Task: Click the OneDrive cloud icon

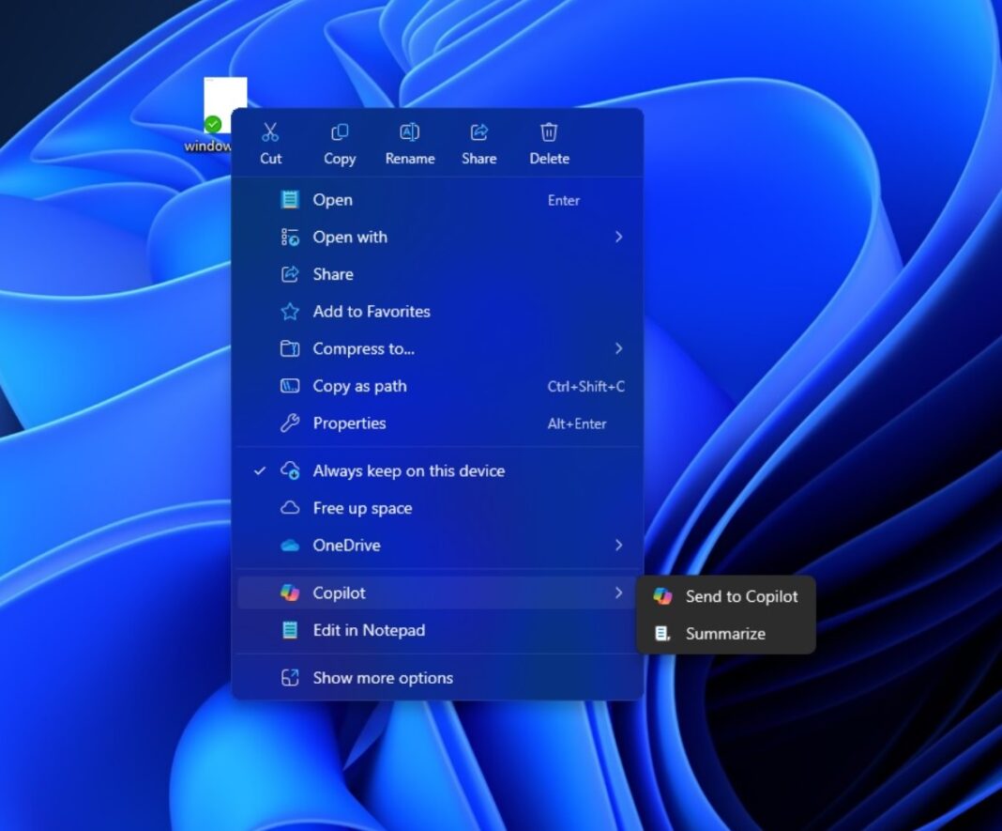Action: click(x=292, y=546)
